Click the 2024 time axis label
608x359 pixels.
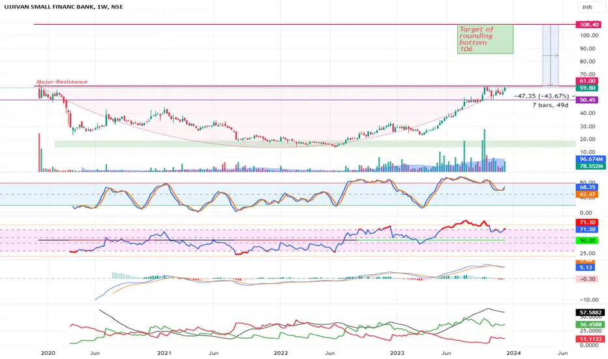click(x=513, y=353)
